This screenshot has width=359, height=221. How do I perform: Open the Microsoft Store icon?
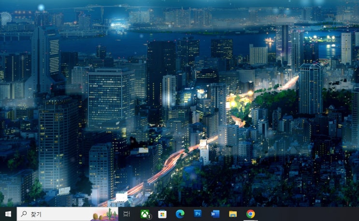point(162,214)
